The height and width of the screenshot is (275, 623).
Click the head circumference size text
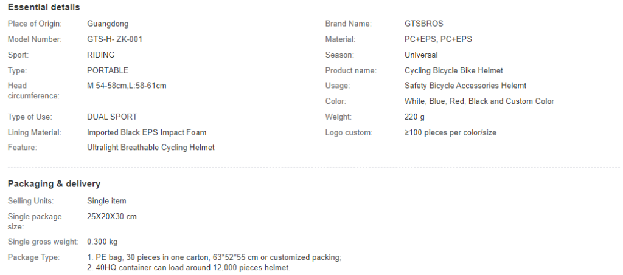[x=127, y=86]
